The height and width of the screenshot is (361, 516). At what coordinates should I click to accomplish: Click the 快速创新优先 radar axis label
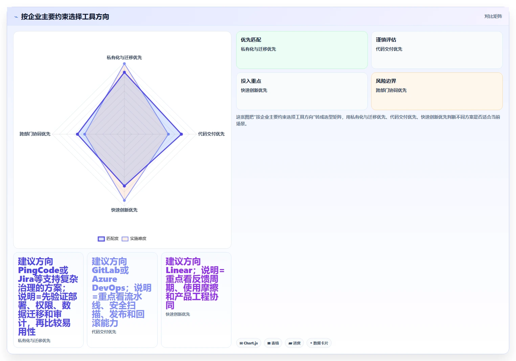point(124,210)
